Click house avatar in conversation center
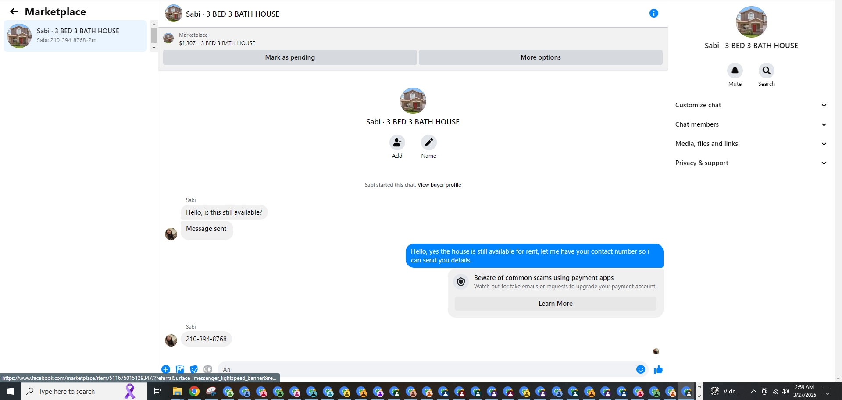Screen dimensions: 842x400 tap(413, 101)
